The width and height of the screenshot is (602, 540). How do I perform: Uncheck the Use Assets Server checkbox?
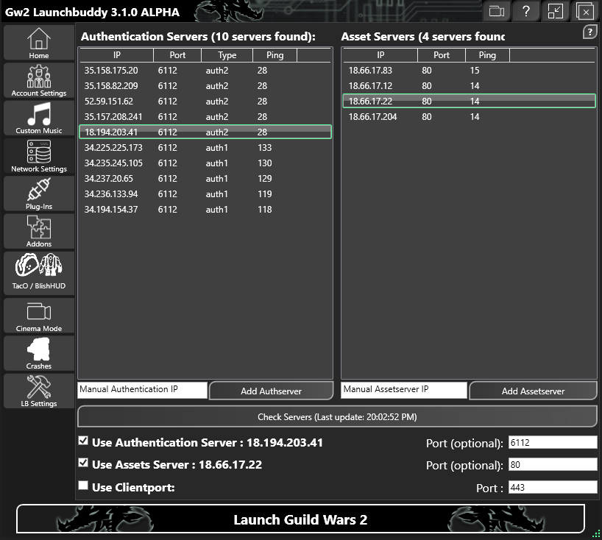click(84, 463)
